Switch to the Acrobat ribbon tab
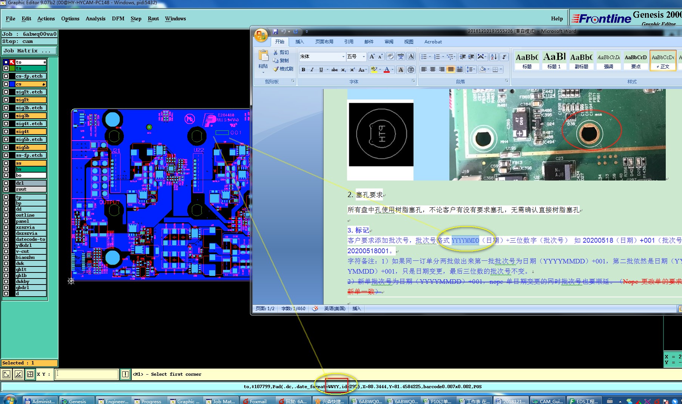 pos(433,42)
